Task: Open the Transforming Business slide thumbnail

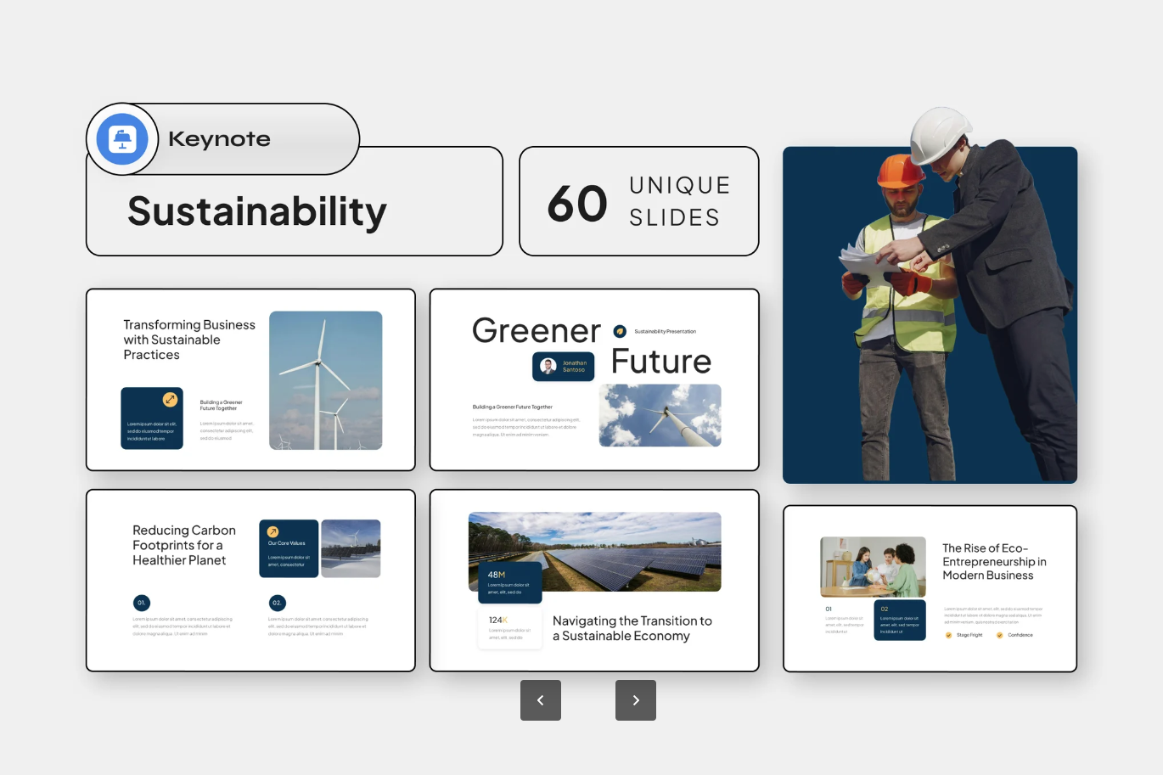Action: click(x=250, y=379)
